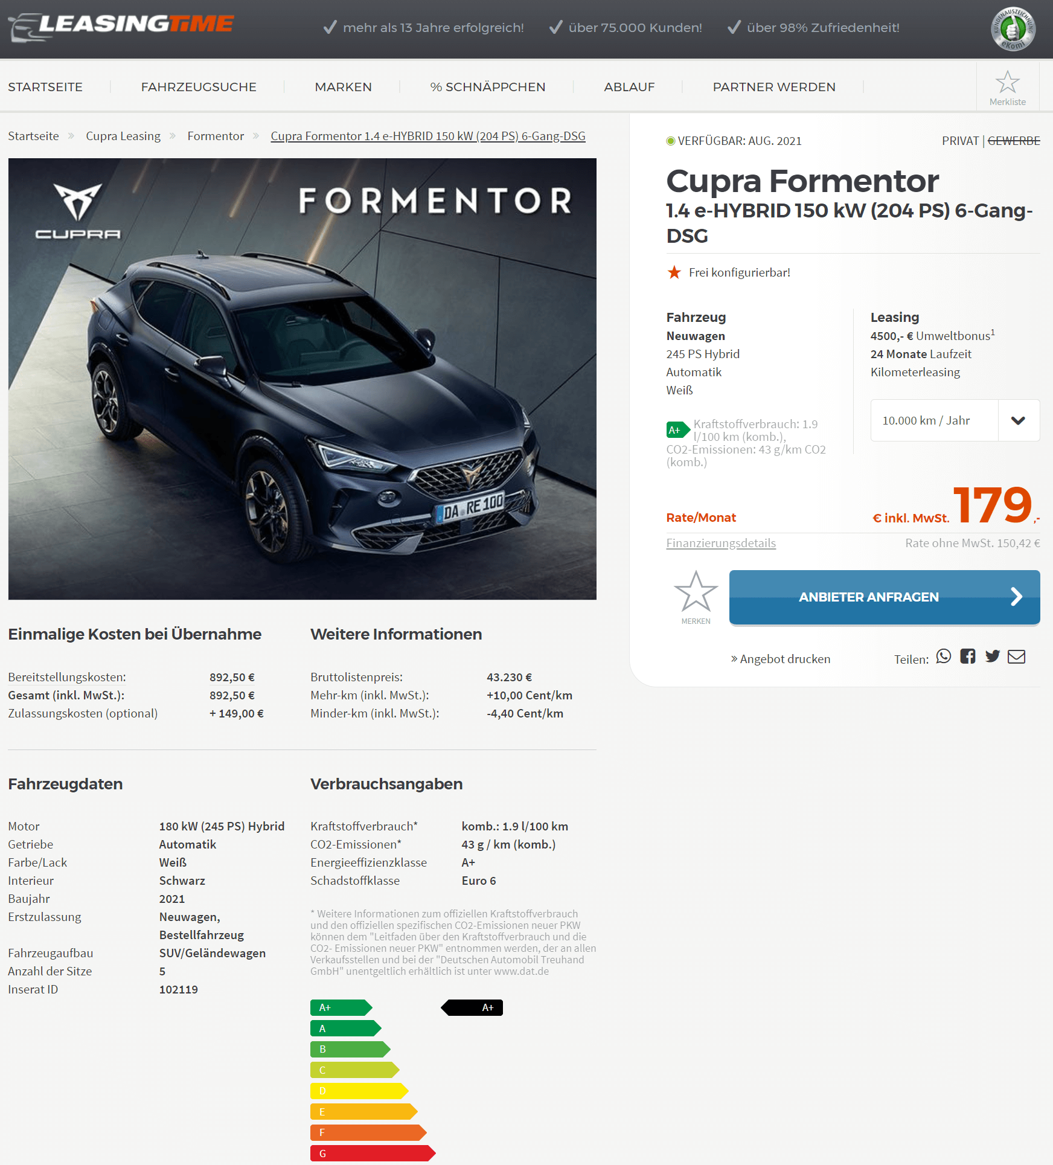Image resolution: width=1053 pixels, height=1165 pixels.
Task: Open the 10.000 km / Jahr dropdown
Action: pos(955,420)
